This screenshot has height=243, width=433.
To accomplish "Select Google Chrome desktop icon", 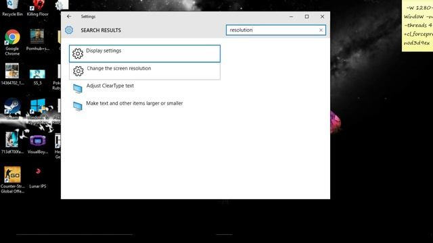I will (12, 42).
